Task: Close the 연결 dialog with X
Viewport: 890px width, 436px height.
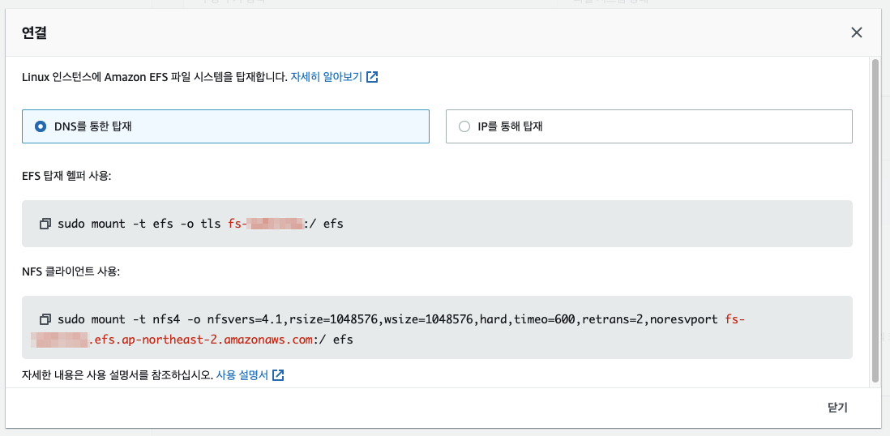Action: [x=857, y=33]
